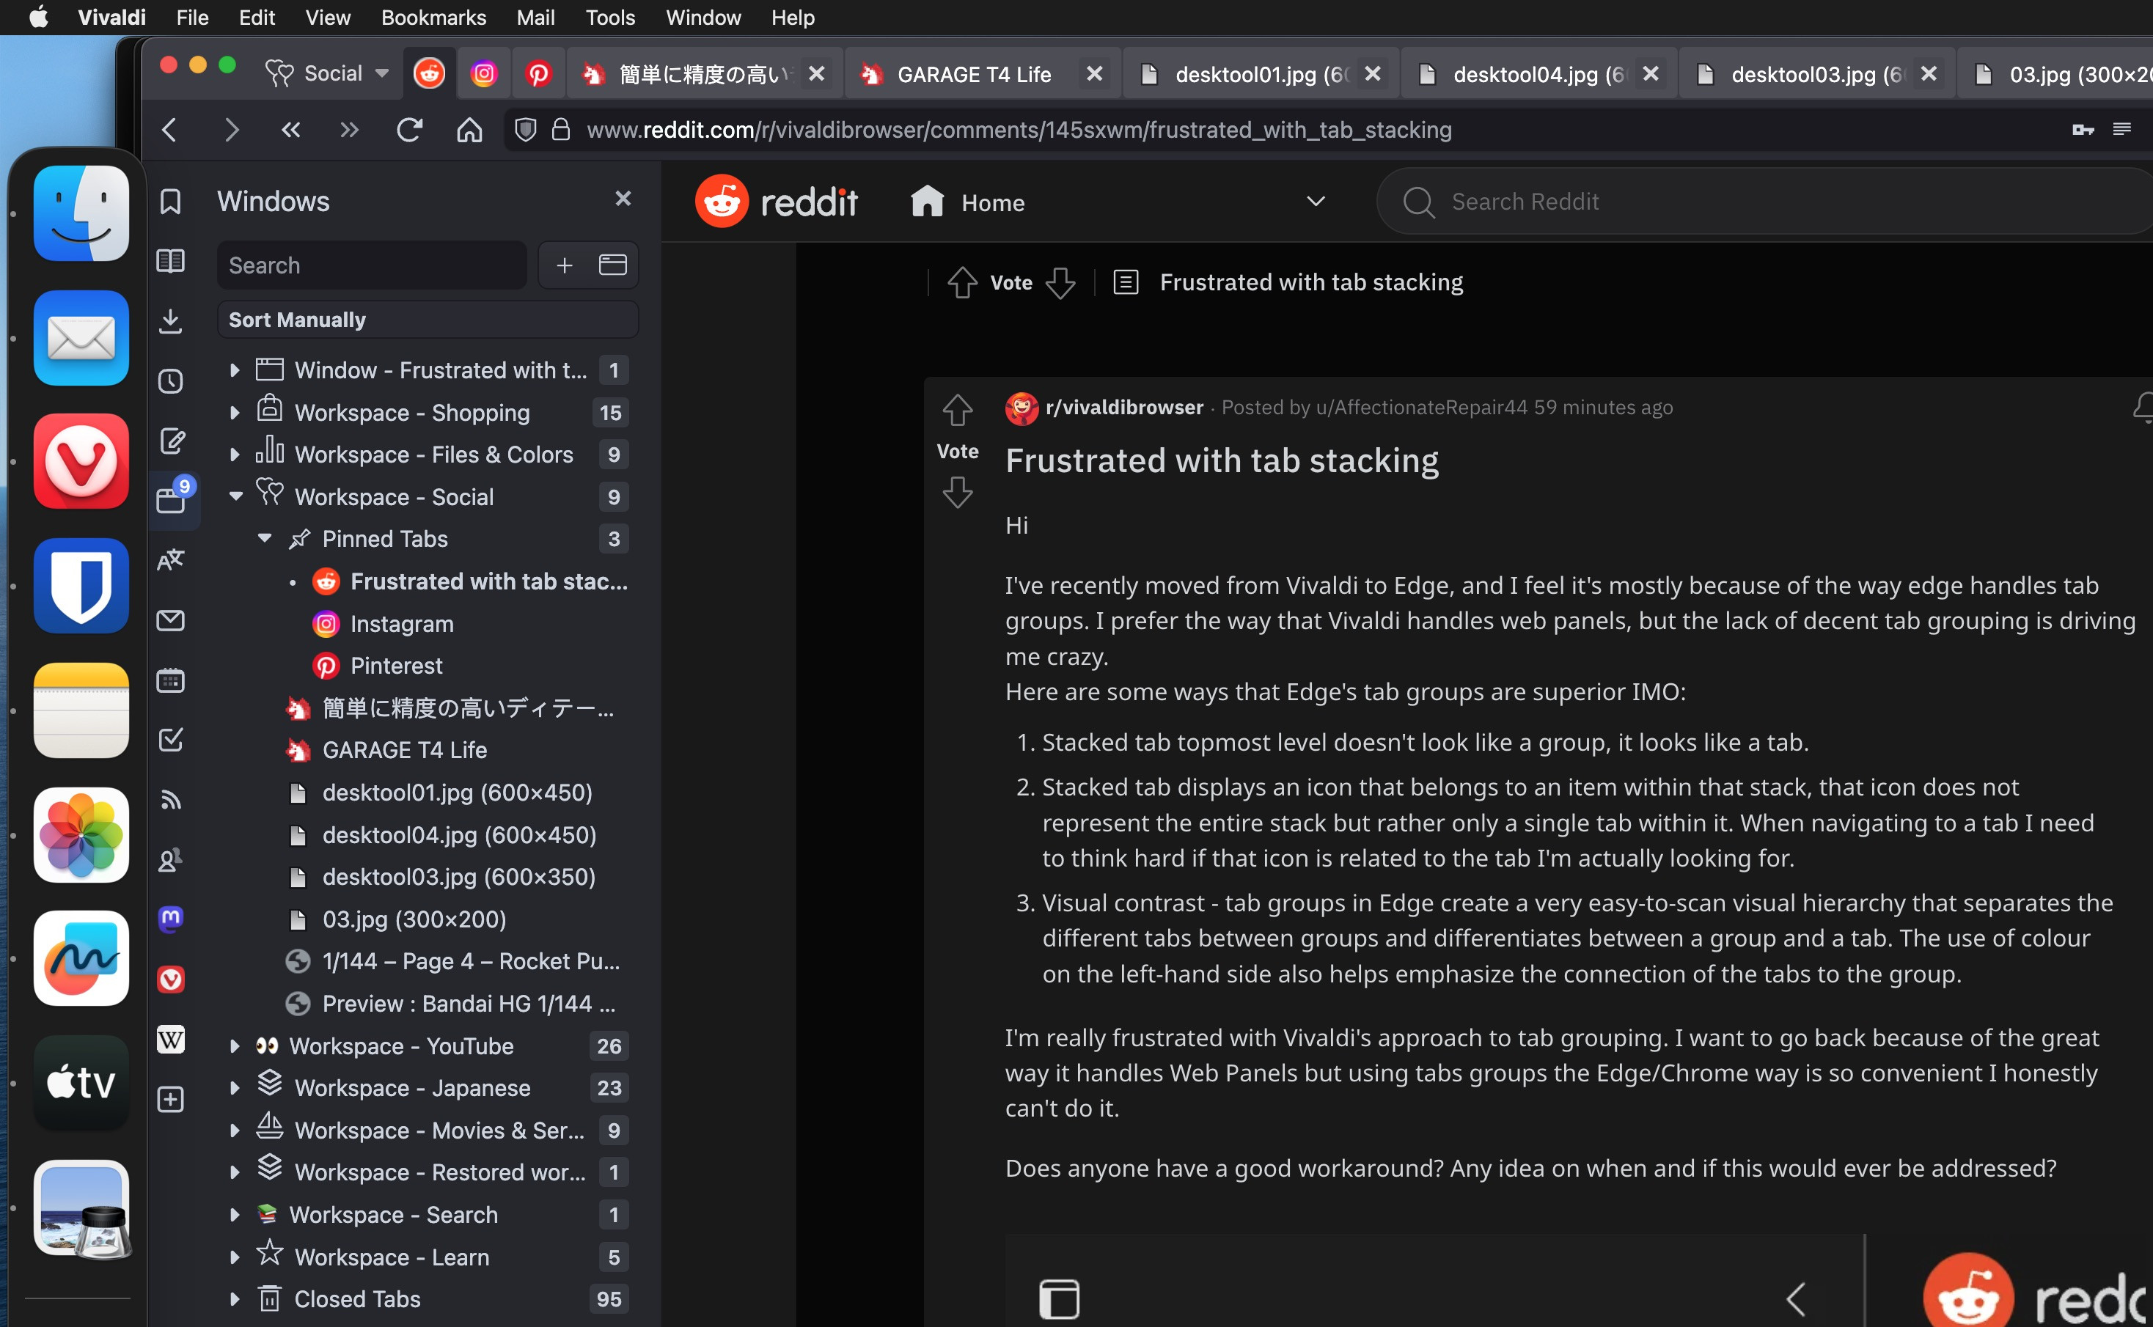Viewport: 2153px width, 1327px height.
Task: Click the reddit logo
Action: [x=776, y=202]
